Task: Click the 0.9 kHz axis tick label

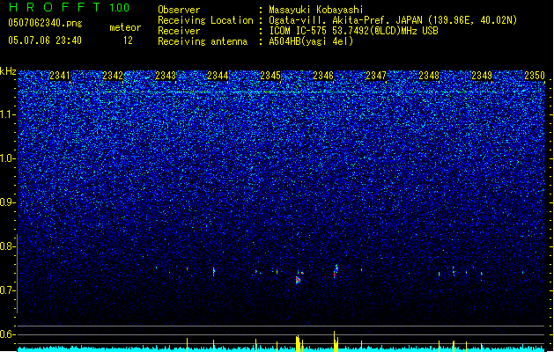Action: 8,202
